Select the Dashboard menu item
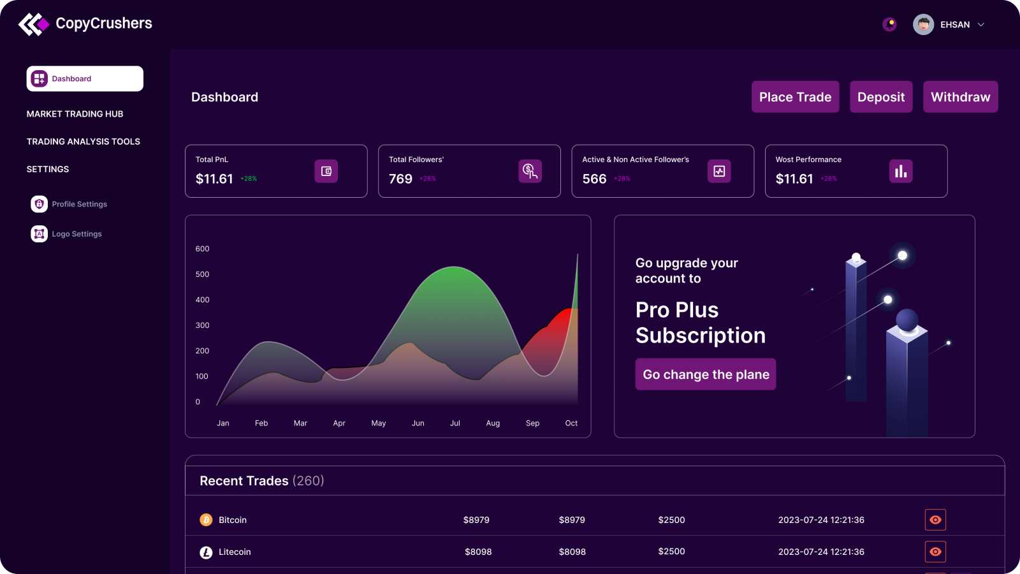The height and width of the screenshot is (574, 1020). tap(85, 78)
